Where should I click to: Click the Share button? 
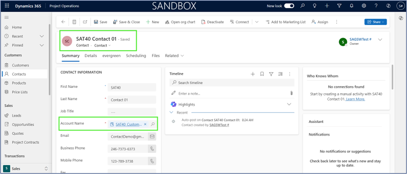coord(376,22)
